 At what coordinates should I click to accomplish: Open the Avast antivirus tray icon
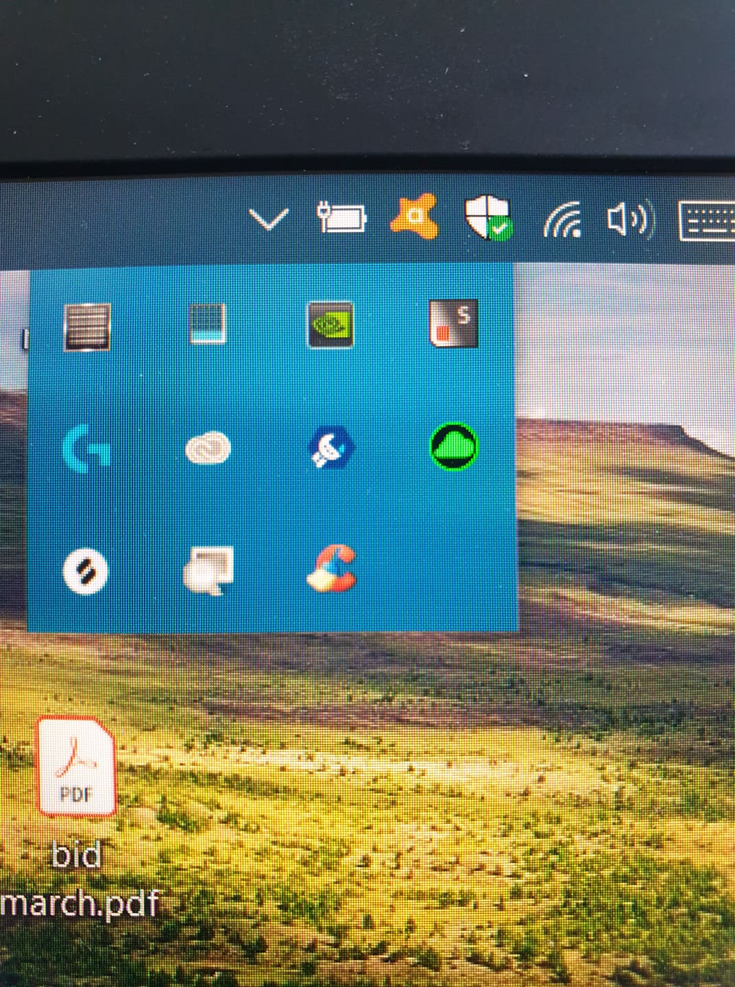(413, 216)
